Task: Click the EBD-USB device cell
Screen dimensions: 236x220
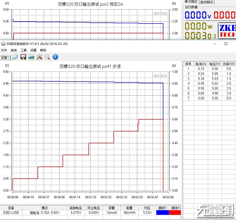Action: (11, 213)
